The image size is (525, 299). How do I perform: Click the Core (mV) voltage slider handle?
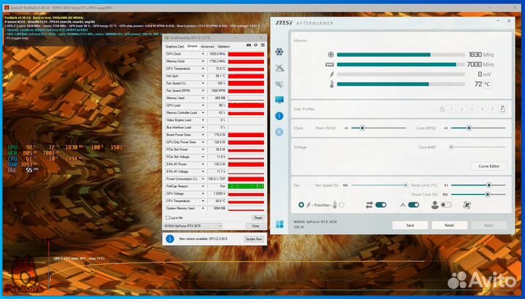[x=451, y=147]
